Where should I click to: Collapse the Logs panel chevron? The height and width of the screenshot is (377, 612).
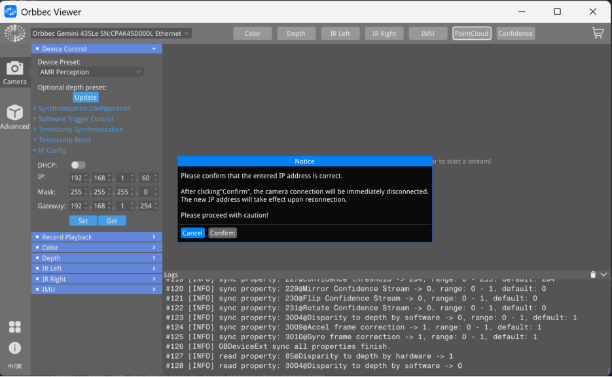[603, 275]
